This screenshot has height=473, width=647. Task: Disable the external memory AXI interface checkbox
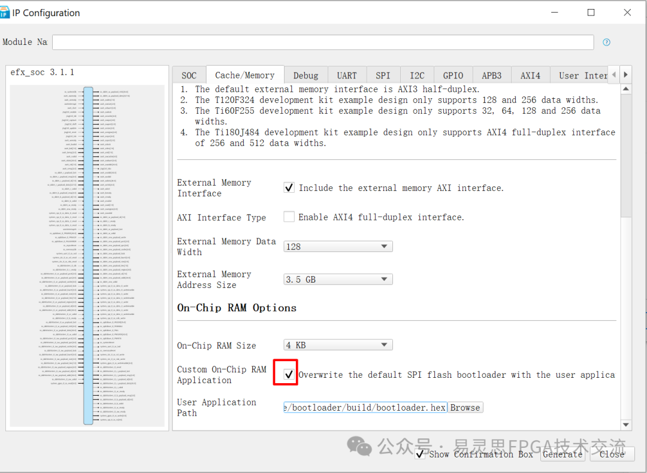point(289,187)
